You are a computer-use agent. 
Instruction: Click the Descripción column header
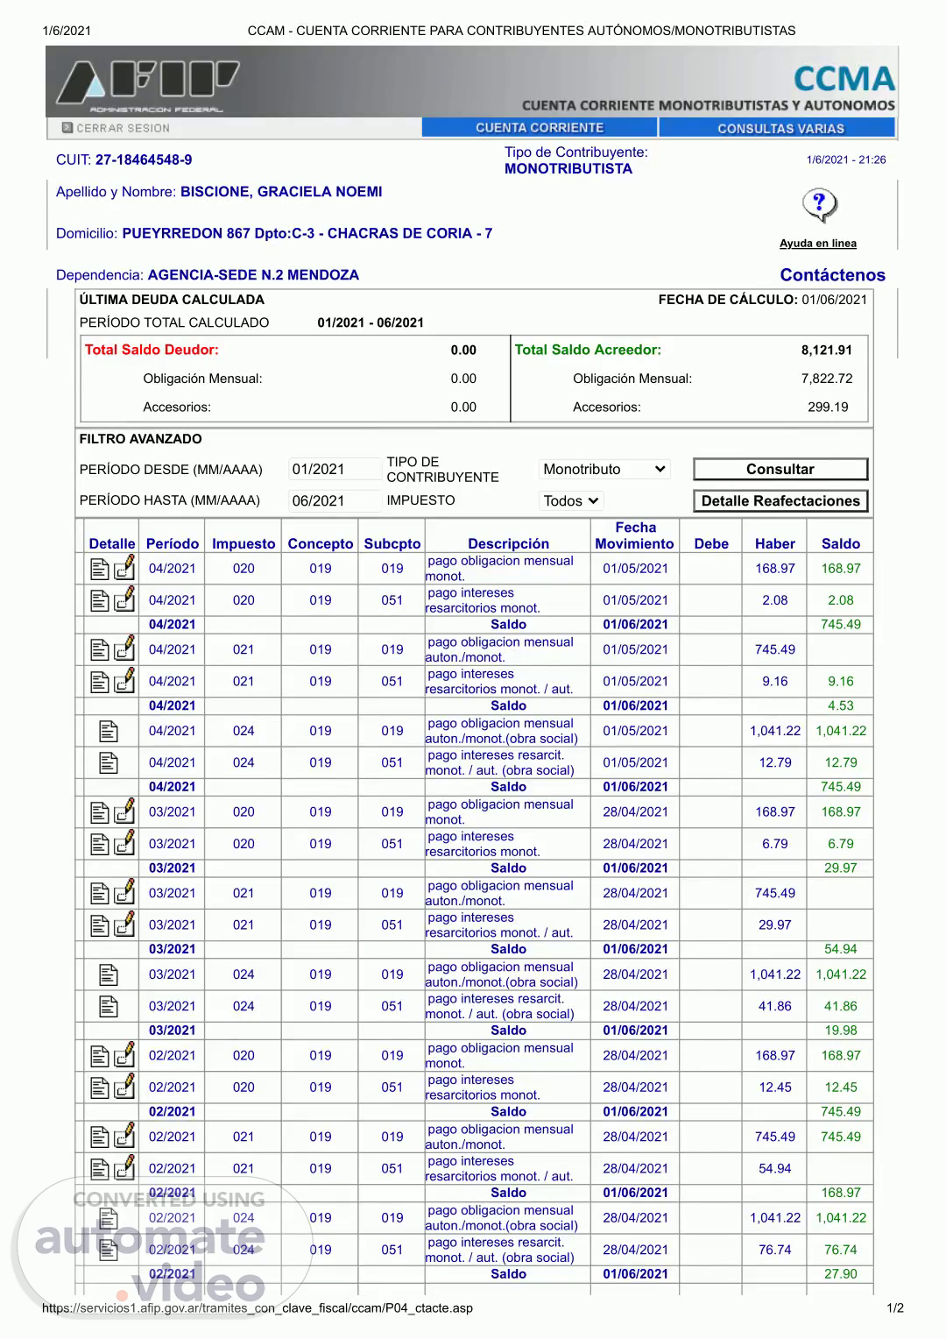[508, 544]
